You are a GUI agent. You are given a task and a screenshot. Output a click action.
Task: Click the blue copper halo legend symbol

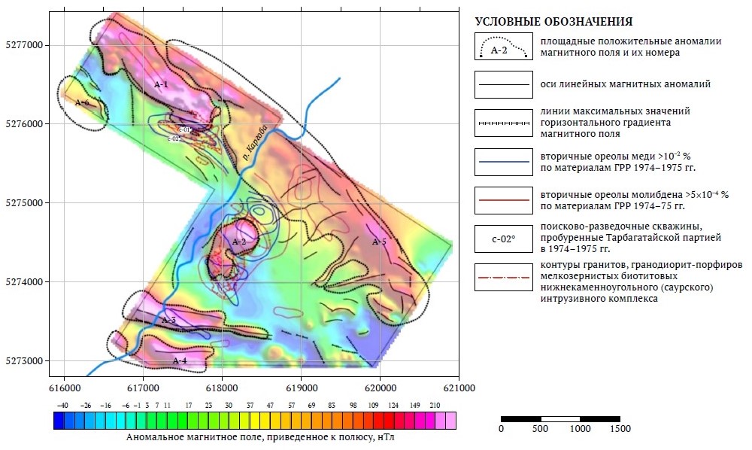pyautogui.click(x=504, y=162)
